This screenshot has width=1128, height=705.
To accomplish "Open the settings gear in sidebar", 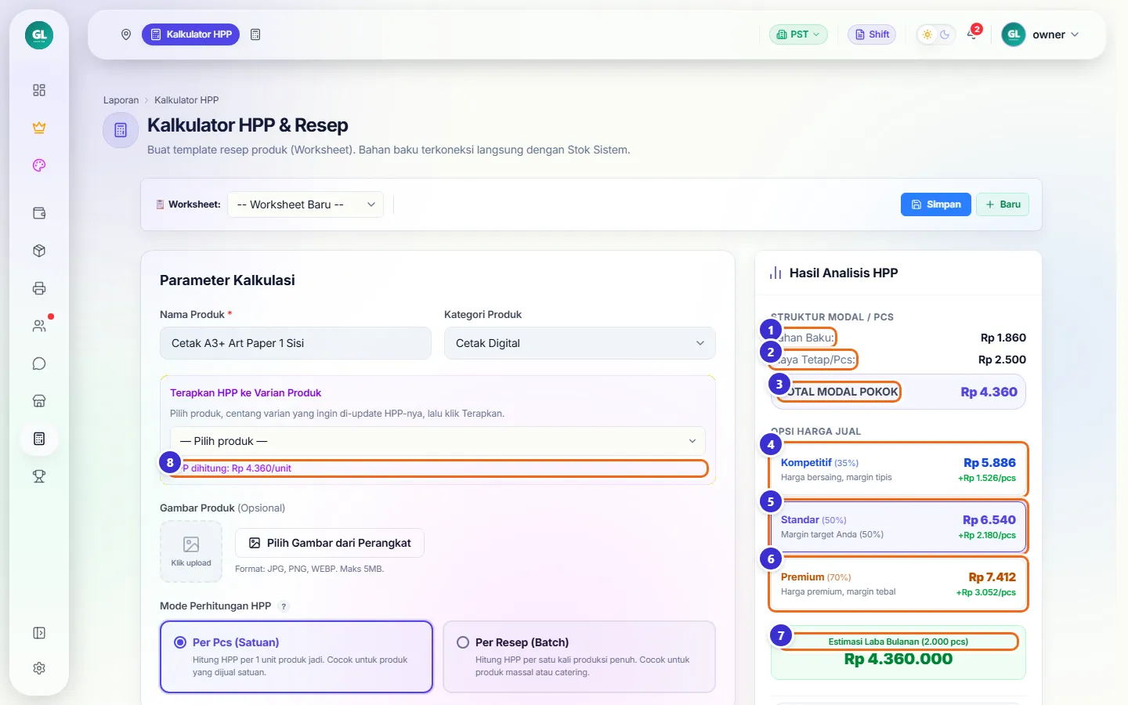I will click(39, 668).
